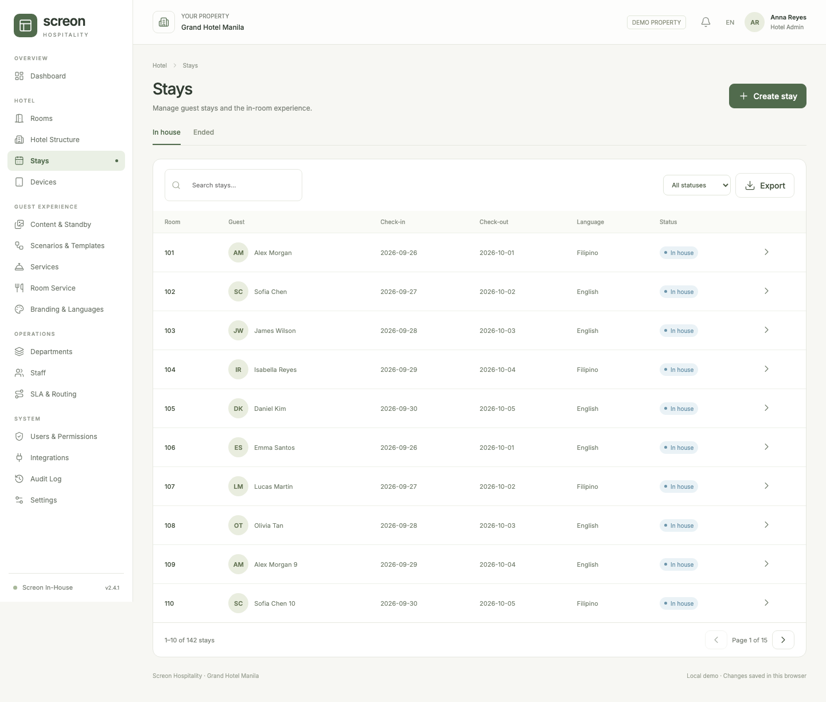Click the property building icon
Viewport: 826px width, 702px height.
click(163, 22)
